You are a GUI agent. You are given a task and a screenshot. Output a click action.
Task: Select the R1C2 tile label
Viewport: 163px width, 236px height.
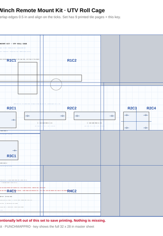click(72, 60)
